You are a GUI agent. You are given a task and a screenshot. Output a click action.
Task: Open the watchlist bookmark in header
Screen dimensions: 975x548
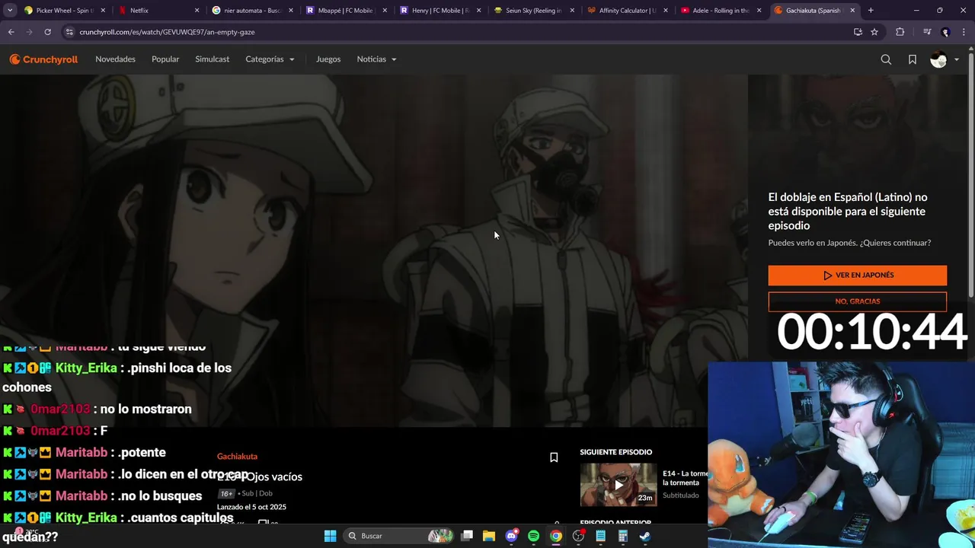[x=913, y=59]
